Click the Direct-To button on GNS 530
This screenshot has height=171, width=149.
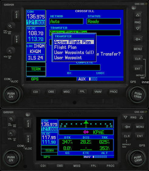[x=138, y=39]
